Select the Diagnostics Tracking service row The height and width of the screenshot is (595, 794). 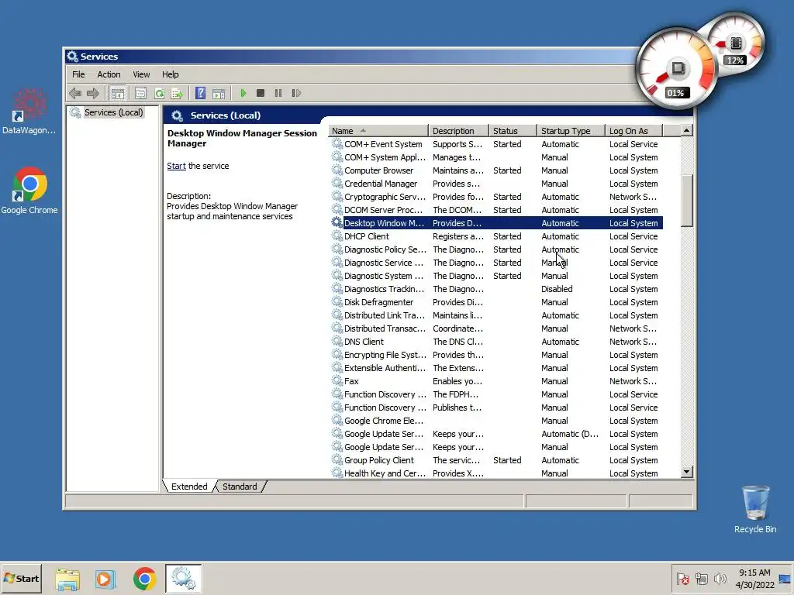point(495,289)
